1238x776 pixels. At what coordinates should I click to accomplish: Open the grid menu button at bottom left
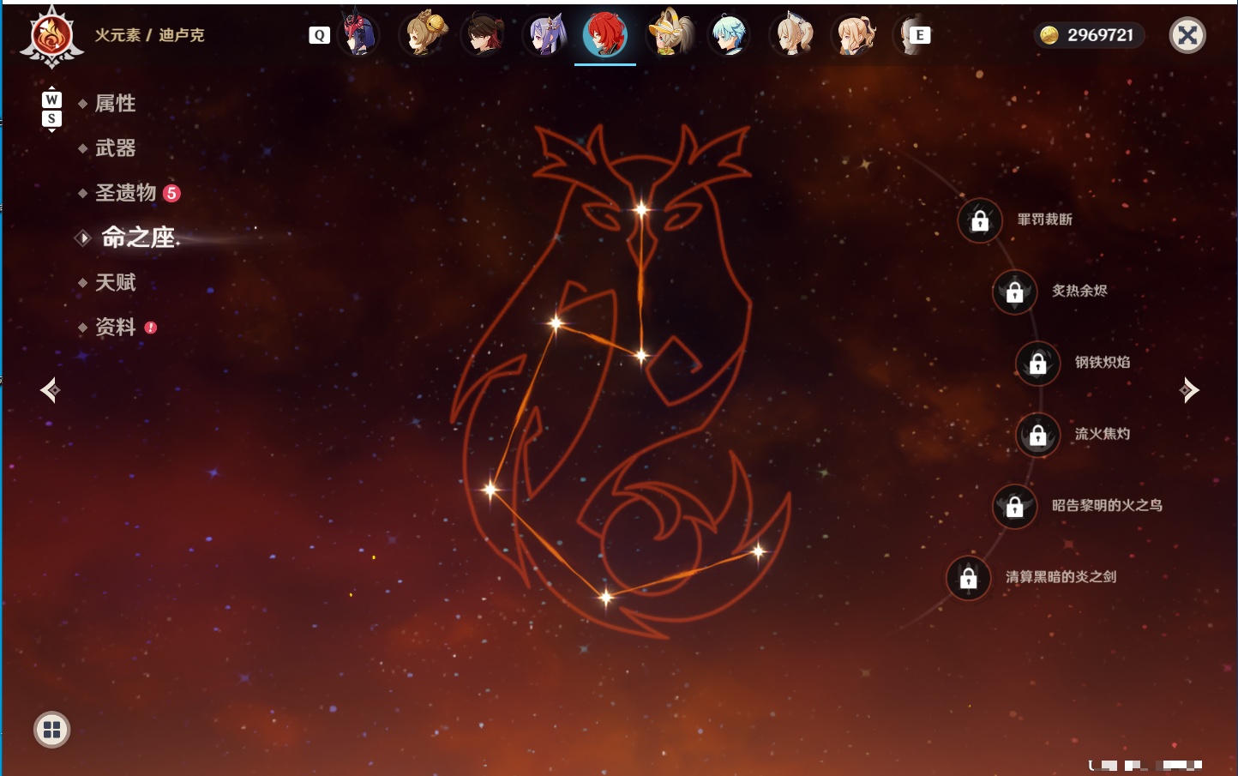click(x=52, y=730)
